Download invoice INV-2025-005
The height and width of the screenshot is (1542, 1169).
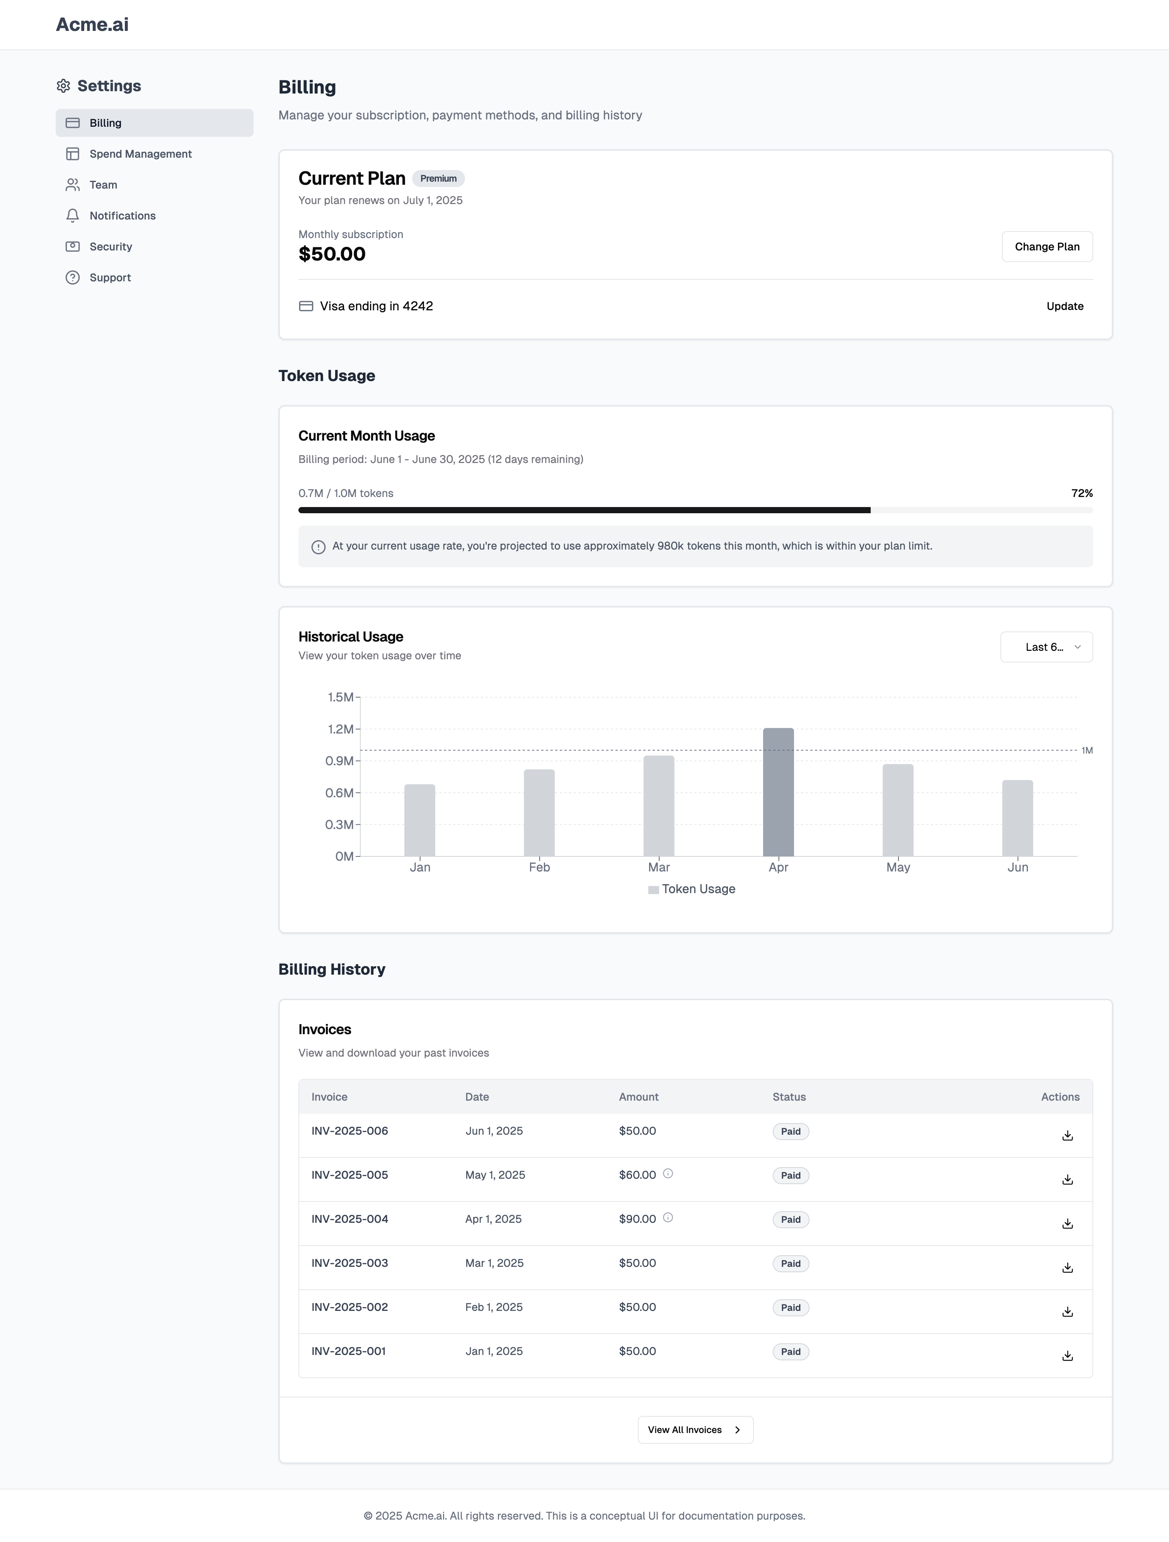click(1067, 1179)
